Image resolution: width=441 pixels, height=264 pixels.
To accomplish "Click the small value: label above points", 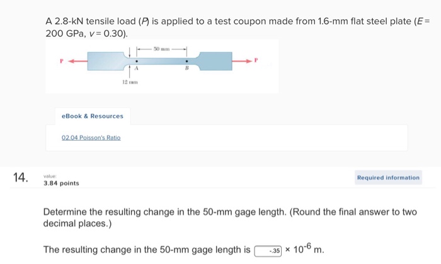I will point(50,176).
